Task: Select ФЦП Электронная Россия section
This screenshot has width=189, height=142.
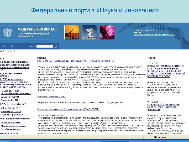Action: (x=13, y=104)
